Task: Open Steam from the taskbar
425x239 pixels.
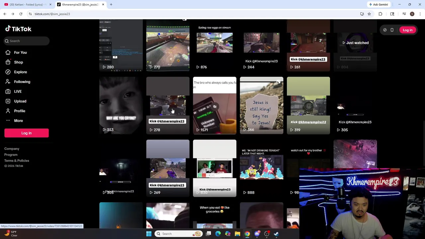Action: [x=276, y=234]
